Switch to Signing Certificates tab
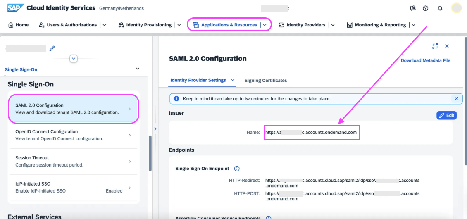 [266, 81]
